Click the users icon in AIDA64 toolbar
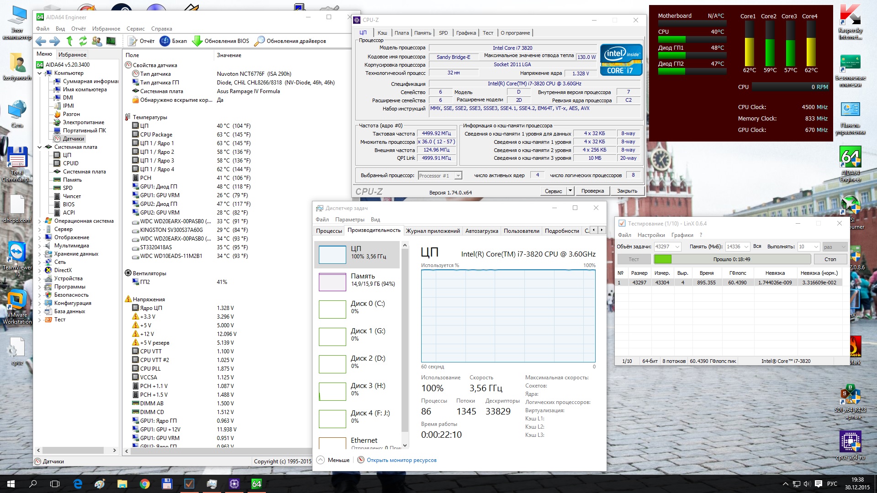Image resolution: width=877 pixels, height=493 pixels. pos(97,41)
